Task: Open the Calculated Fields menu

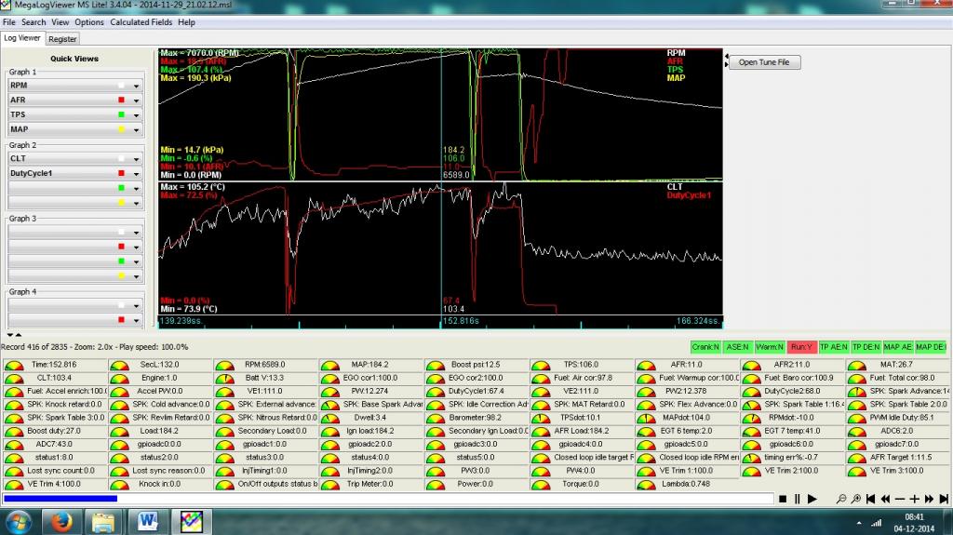Action: (142, 21)
